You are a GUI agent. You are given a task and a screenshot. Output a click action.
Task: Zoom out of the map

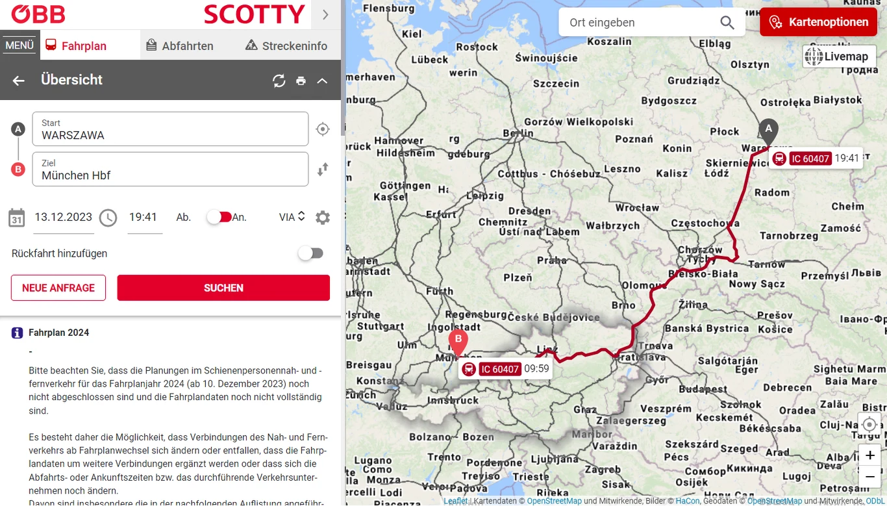click(x=870, y=477)
